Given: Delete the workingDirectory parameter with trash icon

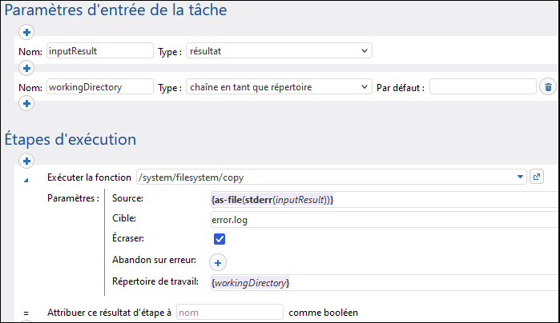Looking at the screenshot, I should pos(547,86).
